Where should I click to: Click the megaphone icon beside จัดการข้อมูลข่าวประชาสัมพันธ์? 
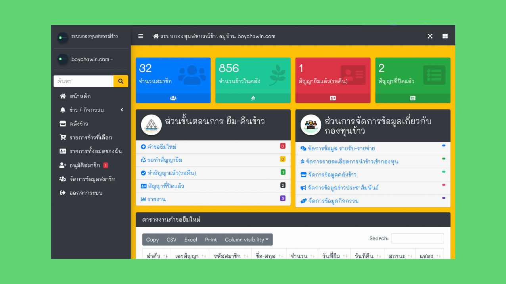303,188
